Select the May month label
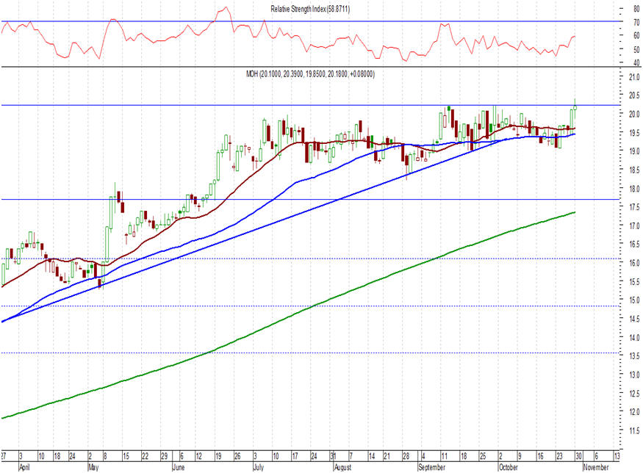The width and height of the screenshot is (643, 473). (93, 467)
